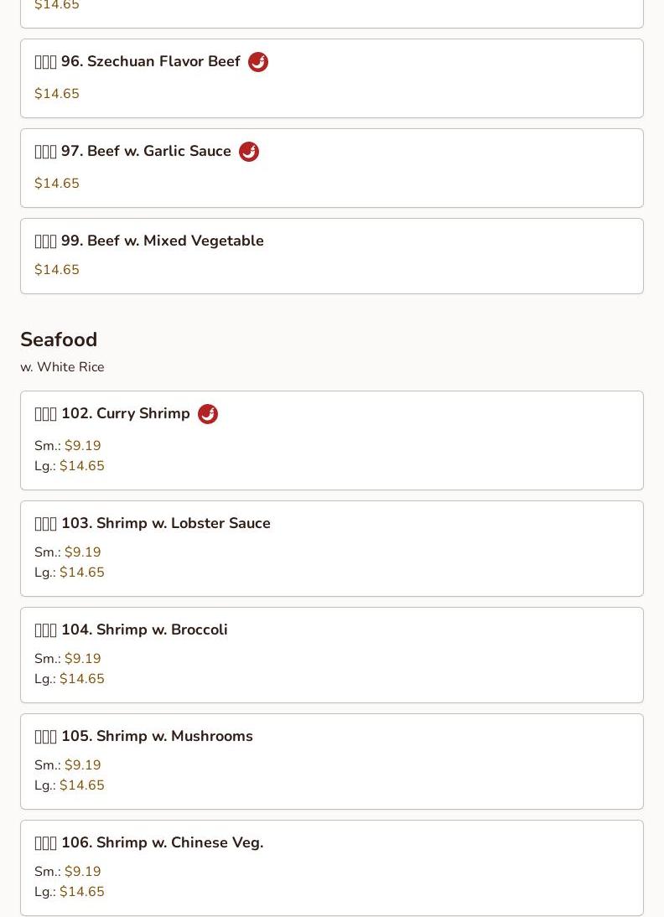Click spicy icon beside Szechuan Flavor Beef
The height and width of the screenshot is (917, 664).
pyautogui.click(x=258, y=62)
